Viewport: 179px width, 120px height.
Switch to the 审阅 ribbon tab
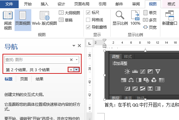[136, 4]
